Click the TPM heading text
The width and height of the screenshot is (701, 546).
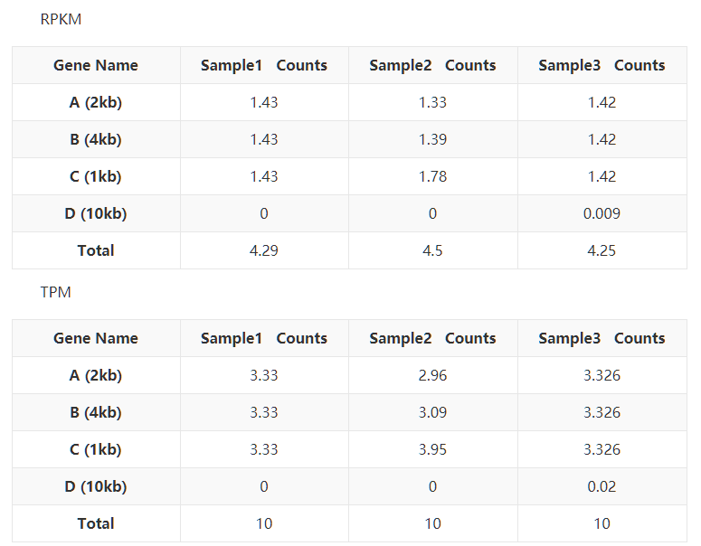pos(55,292)
